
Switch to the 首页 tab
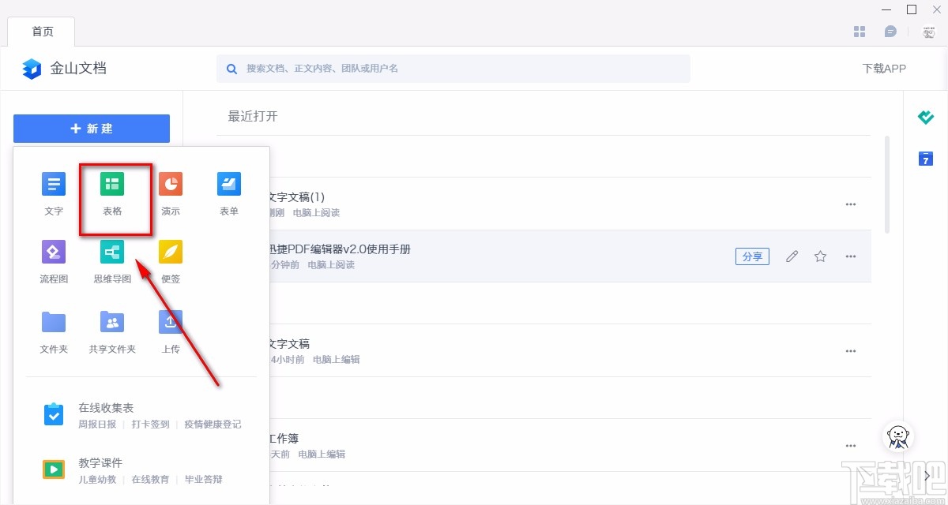click(42, 32)
